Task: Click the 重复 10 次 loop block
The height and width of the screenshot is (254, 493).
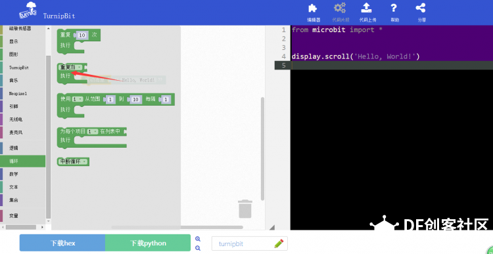Action: [79, 41]
